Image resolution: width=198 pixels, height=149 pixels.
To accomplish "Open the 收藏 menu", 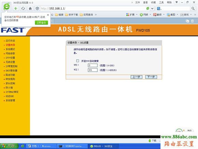I will [x=153, y=2].
